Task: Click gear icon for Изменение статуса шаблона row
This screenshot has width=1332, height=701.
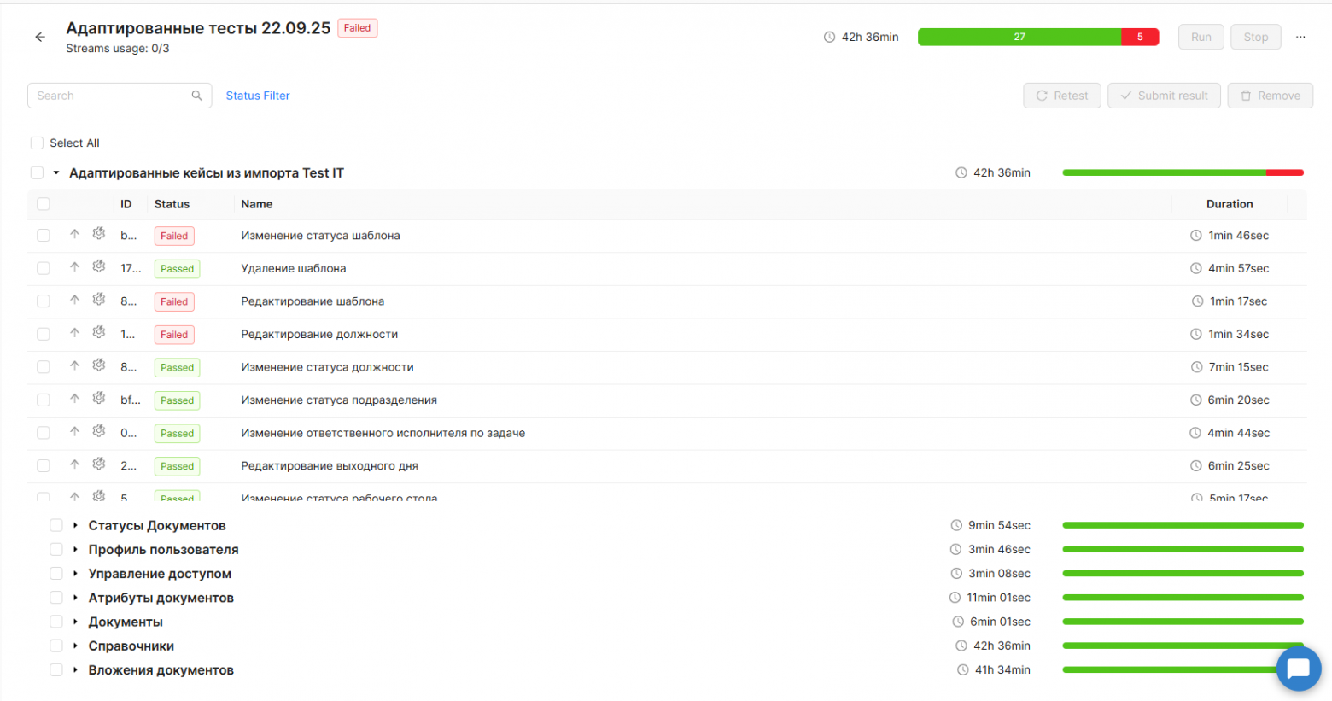Action: [x=99, y=234]
